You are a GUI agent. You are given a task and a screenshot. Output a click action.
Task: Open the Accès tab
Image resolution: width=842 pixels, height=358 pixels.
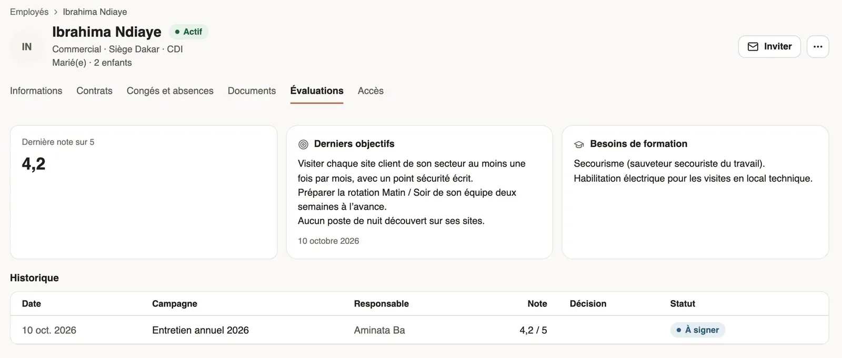point(370,91)
